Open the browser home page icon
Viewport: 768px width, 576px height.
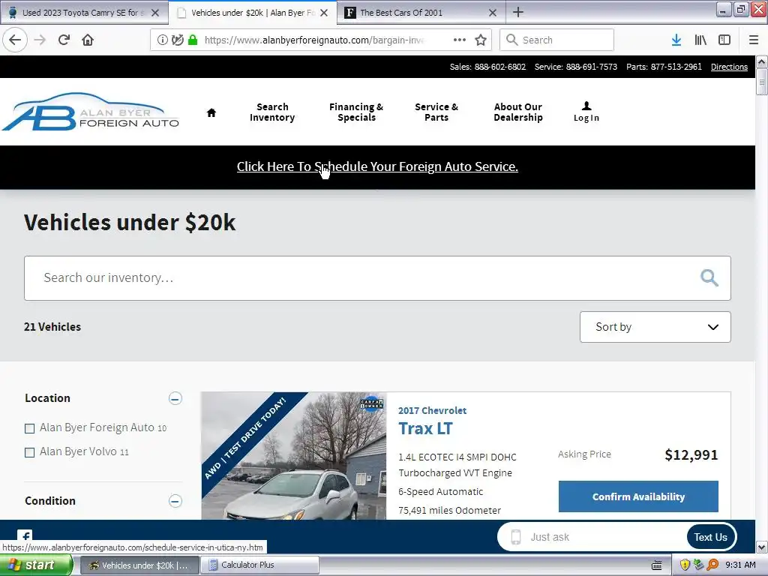[88, 40]
